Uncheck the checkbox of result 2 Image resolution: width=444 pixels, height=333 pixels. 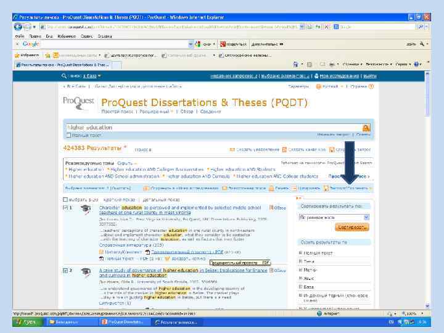coord(65,271)
